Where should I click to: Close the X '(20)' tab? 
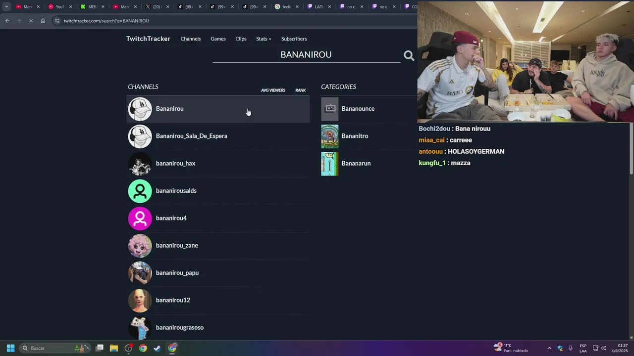(167, 7)
